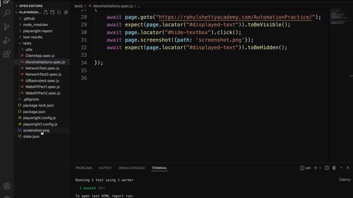Image resolution: width=353 pixels, height=198 pixels.
Task: Click MoreValidations.spec.js breadcrumb segment
Action: pyautogui.click(x=113, y=6)
